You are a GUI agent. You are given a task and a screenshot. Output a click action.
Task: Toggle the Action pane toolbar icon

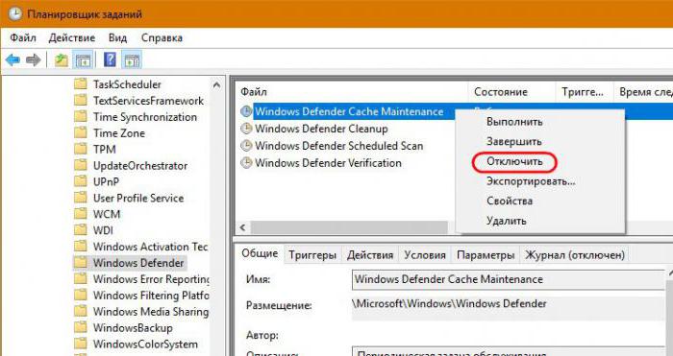[132, 60]
